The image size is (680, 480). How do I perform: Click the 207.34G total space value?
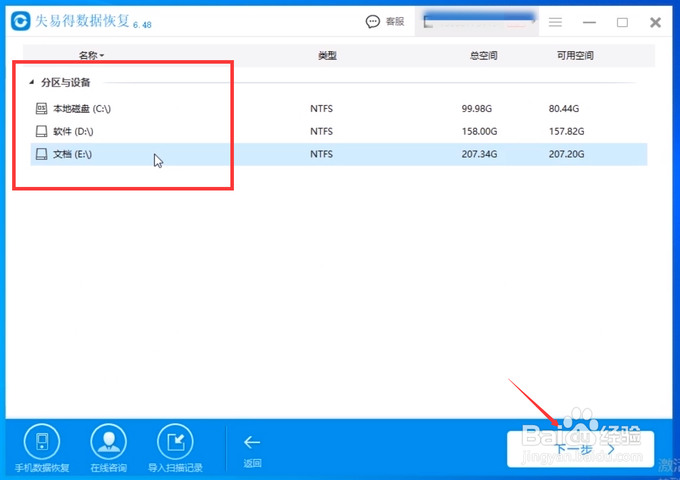click(x=479, y=154)
